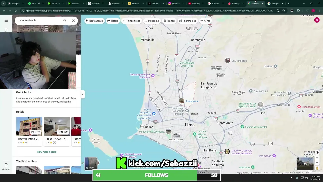Select the Jorge Chávez airport marker
Image resolution: width=323 pixels, height=182 pixels.
pyautogui.click(x=154, y=113)
